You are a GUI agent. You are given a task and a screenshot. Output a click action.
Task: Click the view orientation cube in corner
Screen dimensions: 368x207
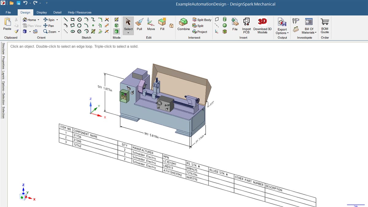click(x=24, y=196)
